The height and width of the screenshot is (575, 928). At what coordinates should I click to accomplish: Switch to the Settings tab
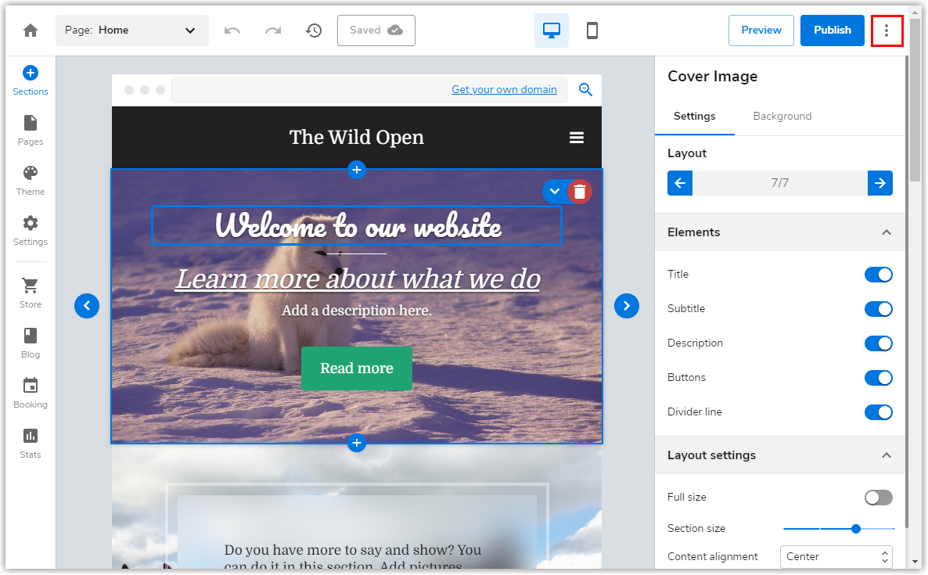pyautogui.click(x=694, y=116)
